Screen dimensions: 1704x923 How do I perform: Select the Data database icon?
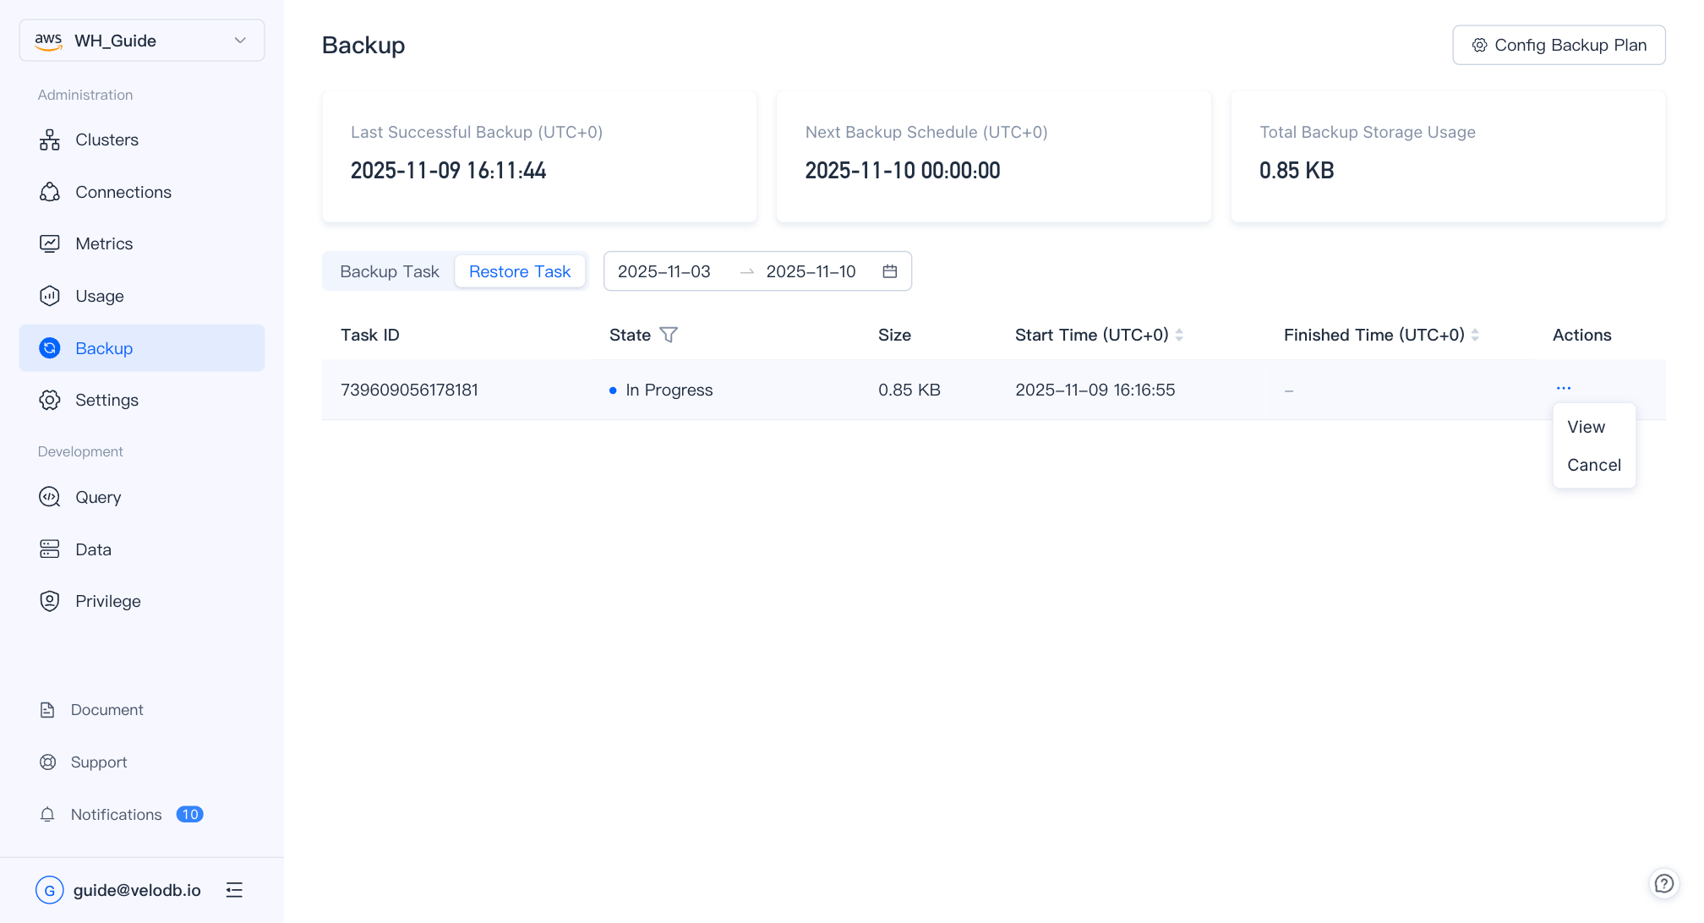49,549
